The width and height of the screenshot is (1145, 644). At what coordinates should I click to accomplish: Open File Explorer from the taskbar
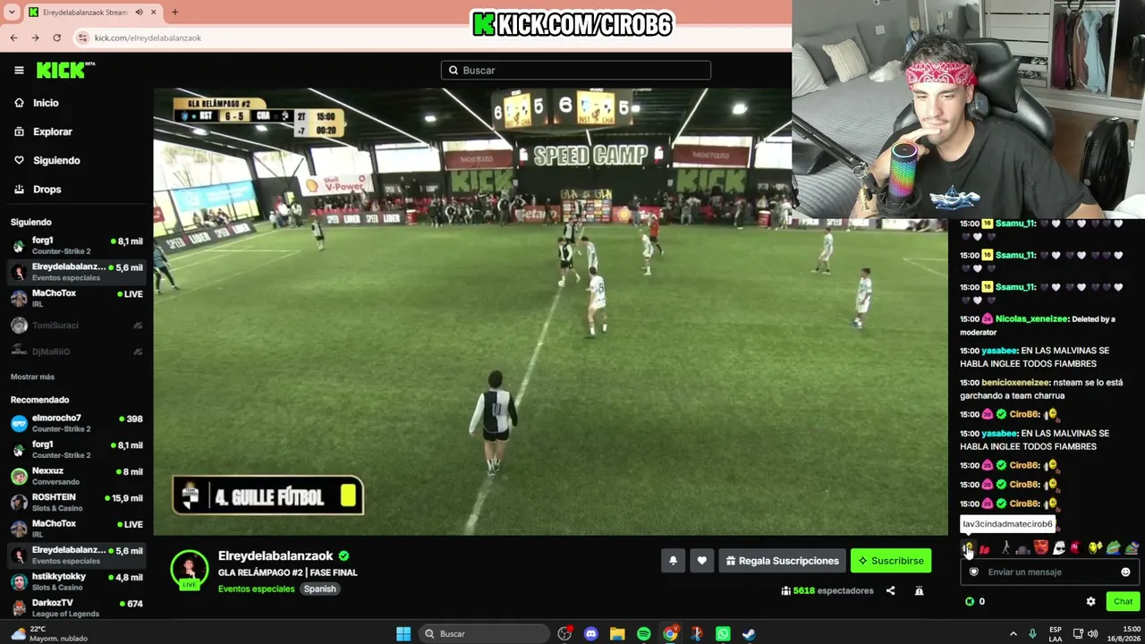point(617,633)
